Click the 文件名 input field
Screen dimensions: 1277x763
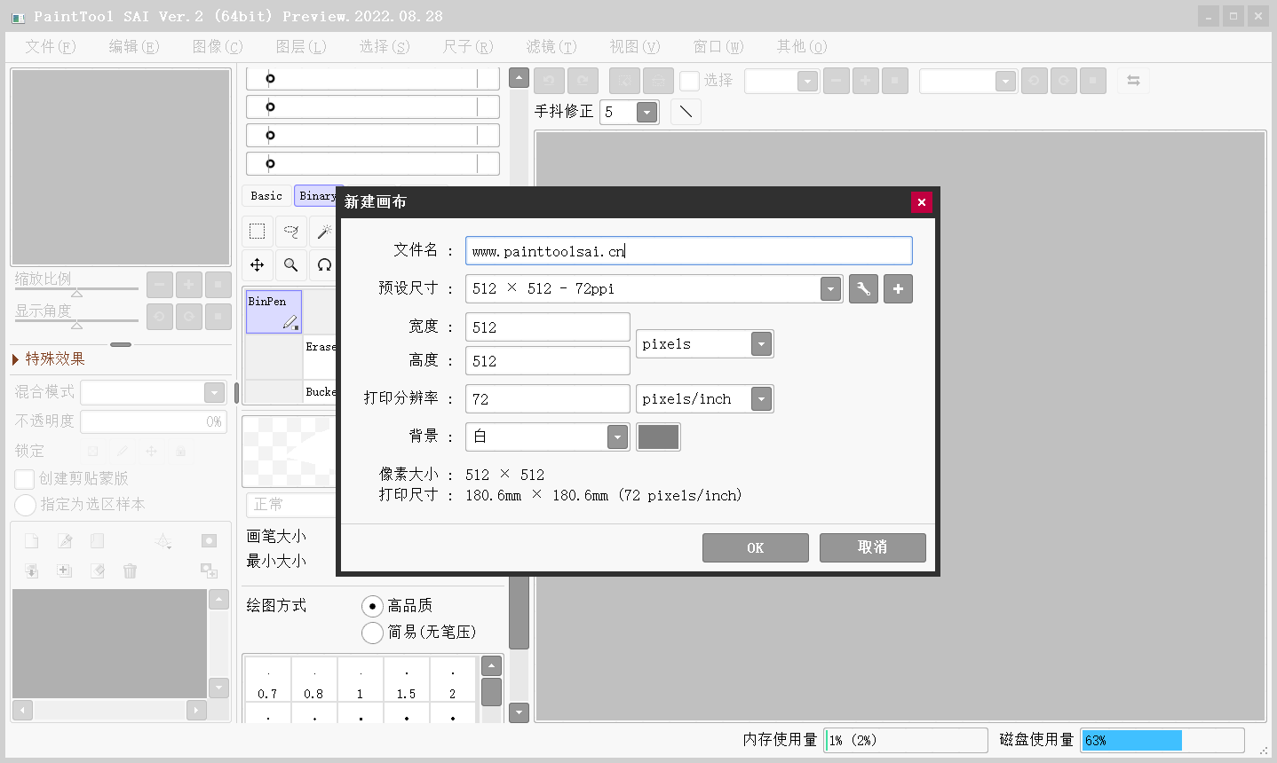(x=689, y=251)
